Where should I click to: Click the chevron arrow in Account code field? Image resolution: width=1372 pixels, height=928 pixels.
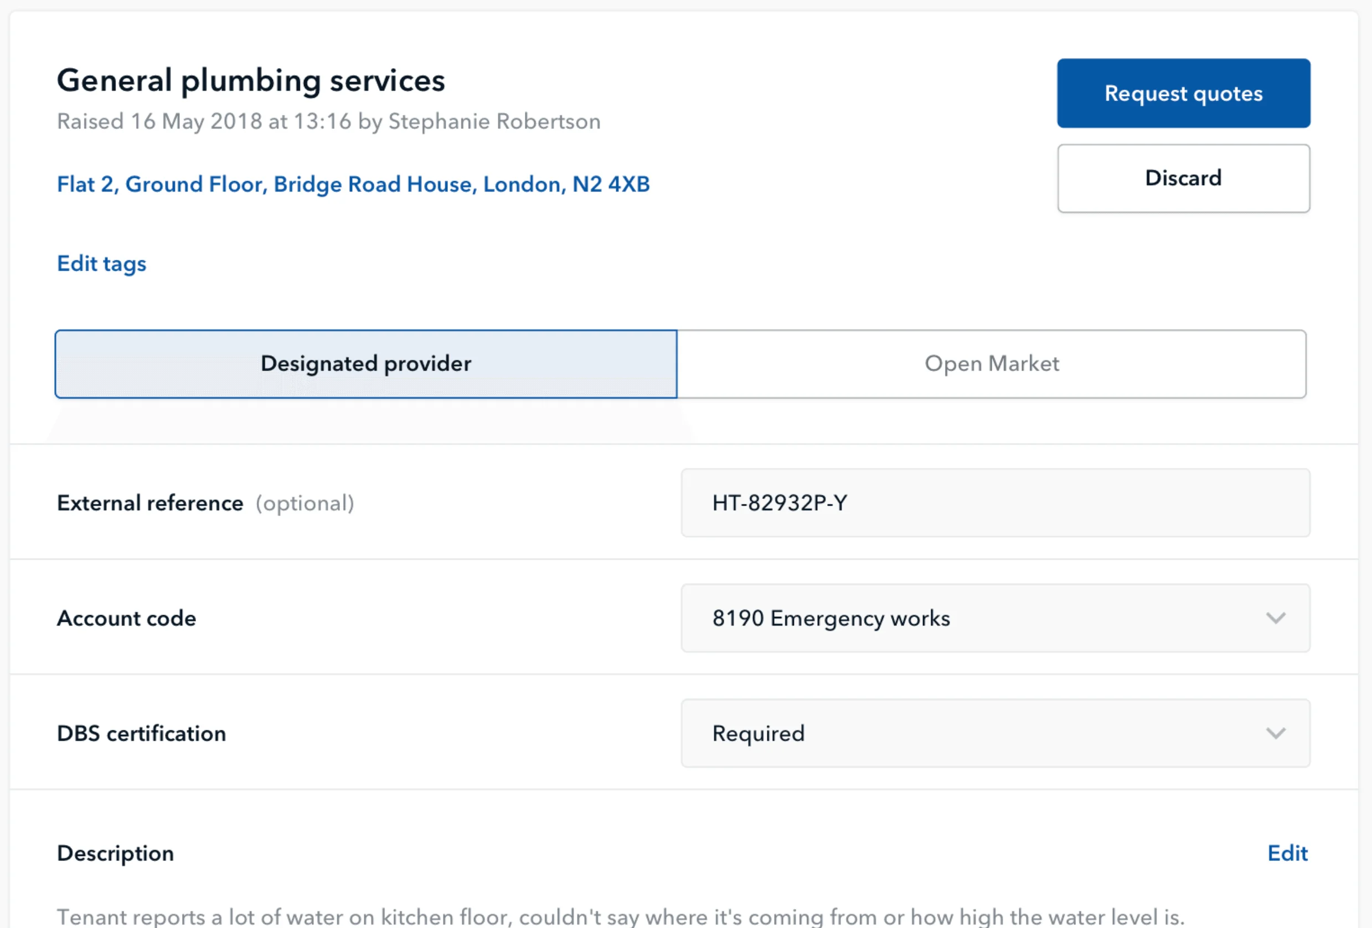[1276, 618]
